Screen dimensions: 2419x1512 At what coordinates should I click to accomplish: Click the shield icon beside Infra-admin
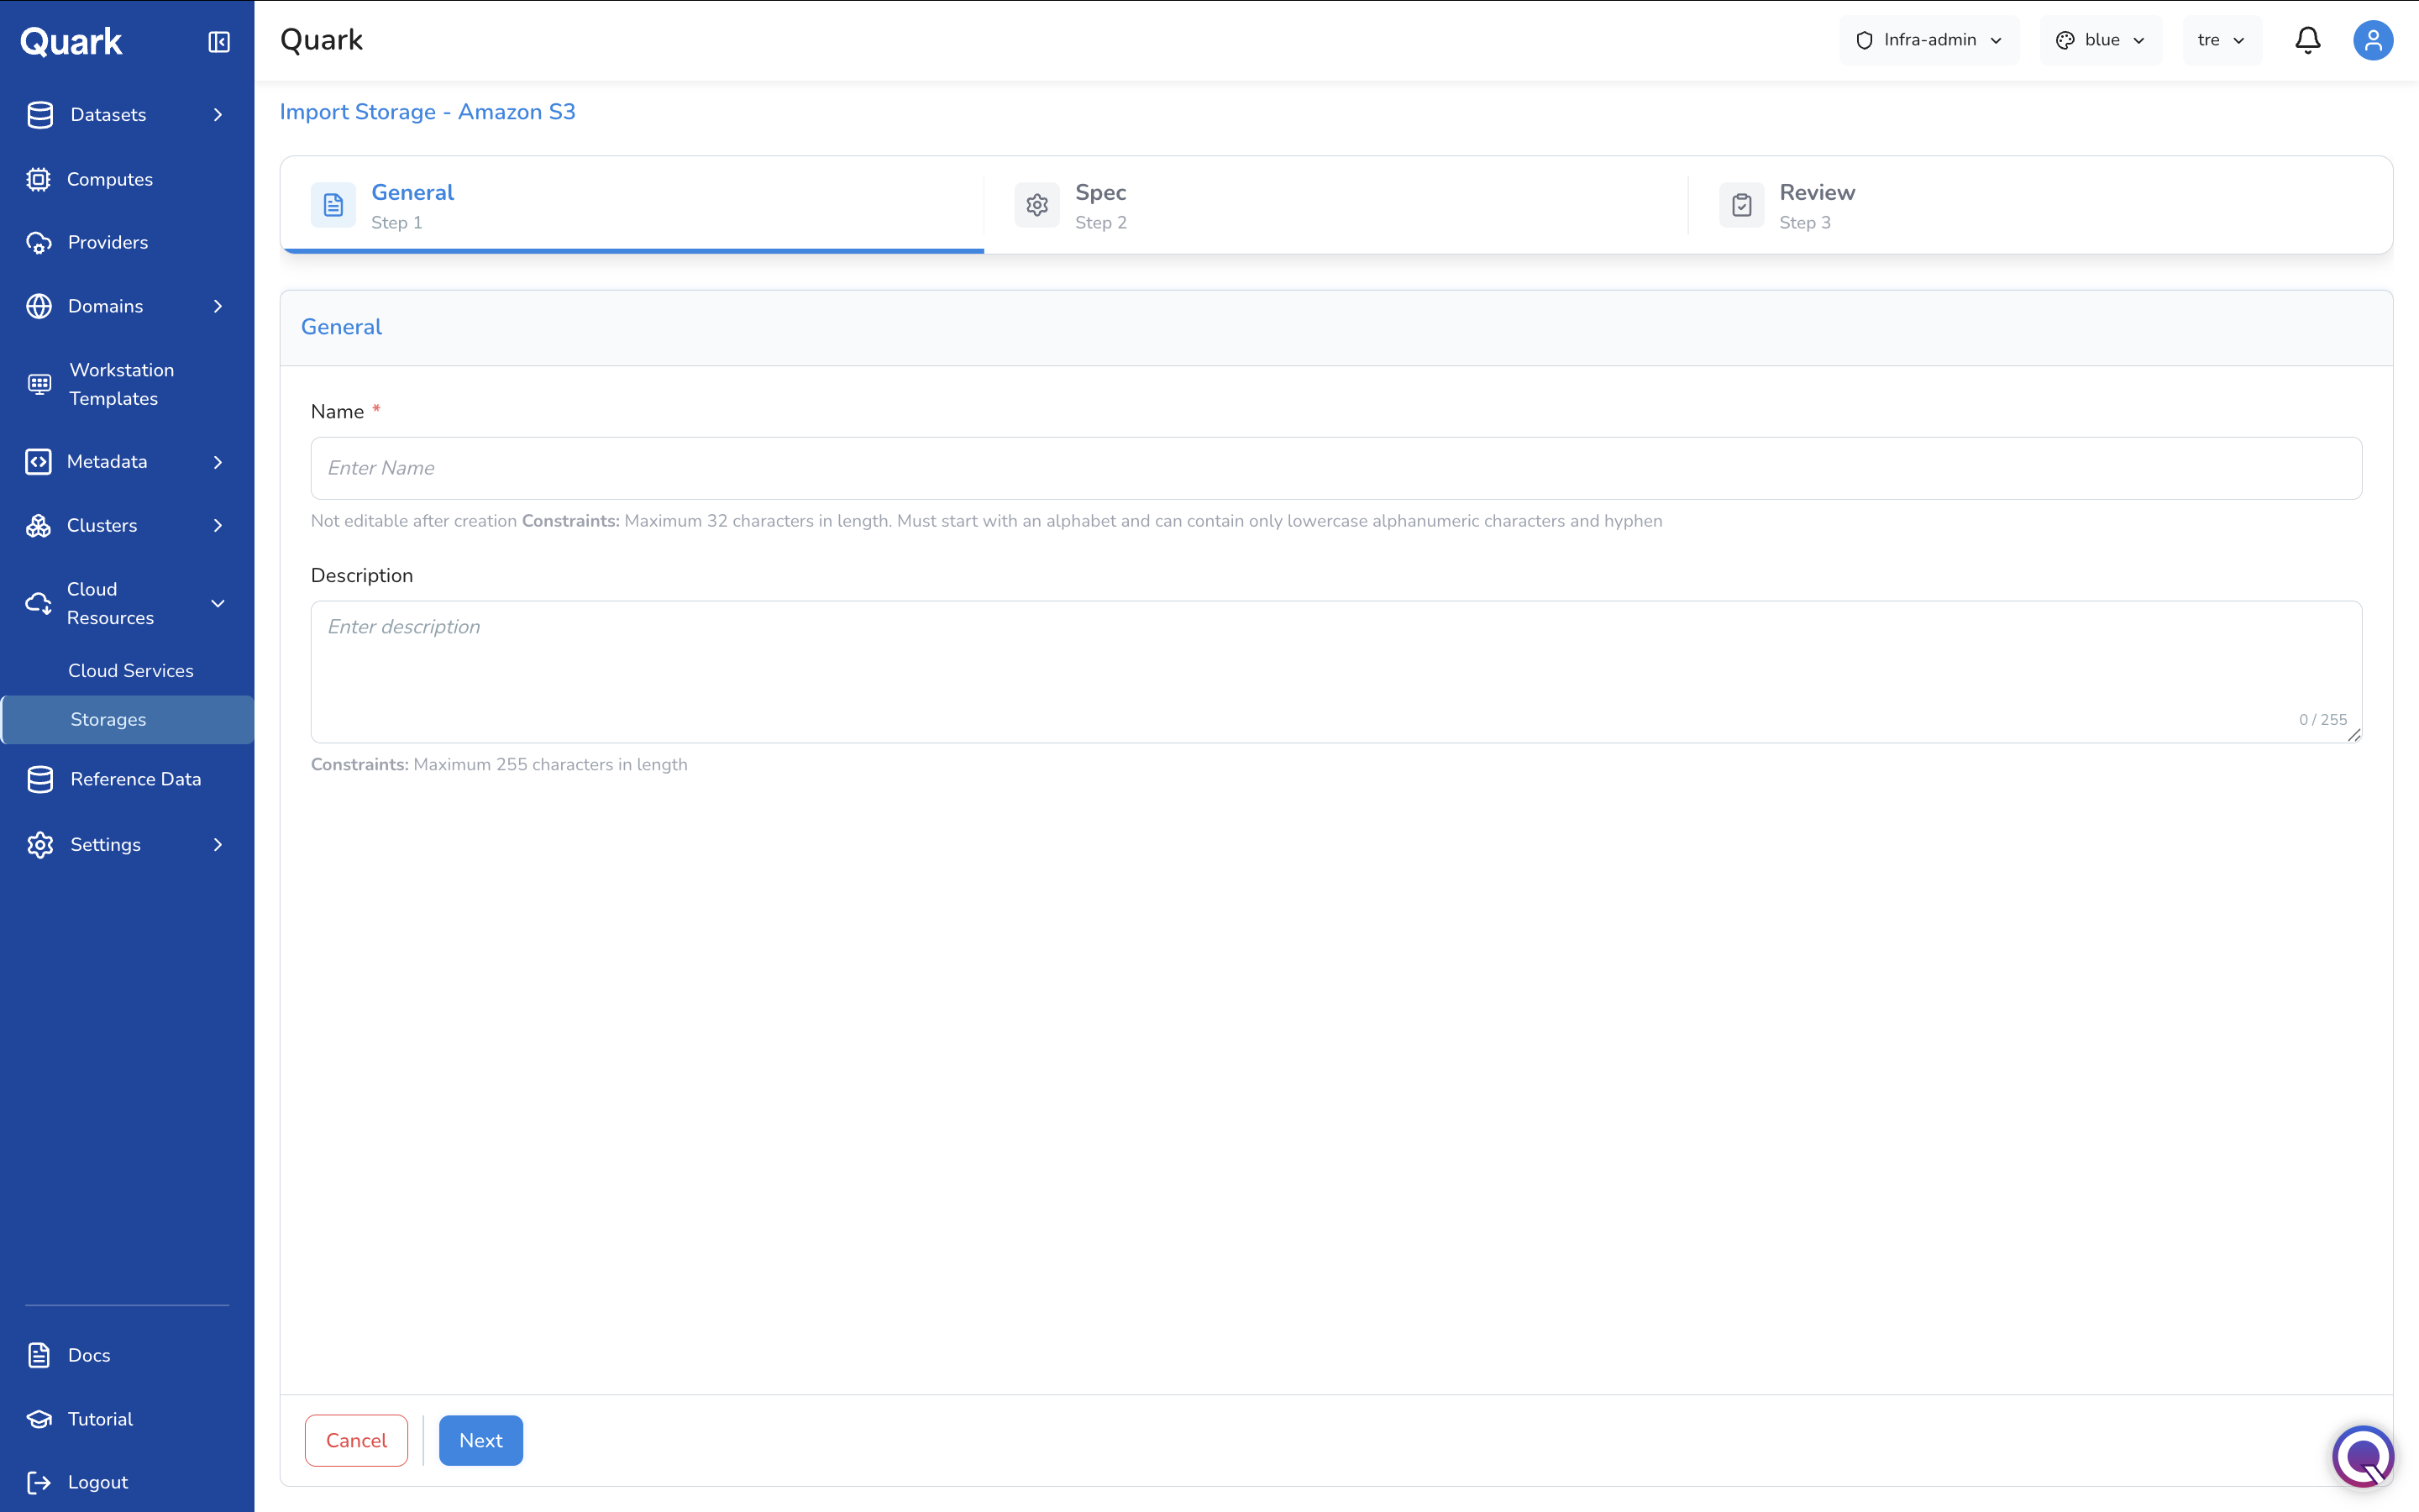pos(1865,40)
